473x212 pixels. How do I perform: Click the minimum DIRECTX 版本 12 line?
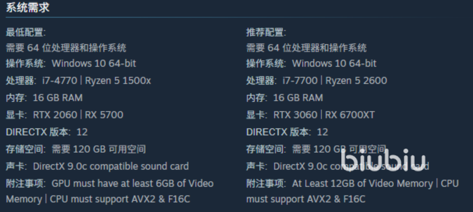pyautogui.click(x=47, y=132)
